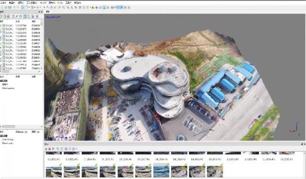
Task: Select the Check scale bars item
Action: 8,143
